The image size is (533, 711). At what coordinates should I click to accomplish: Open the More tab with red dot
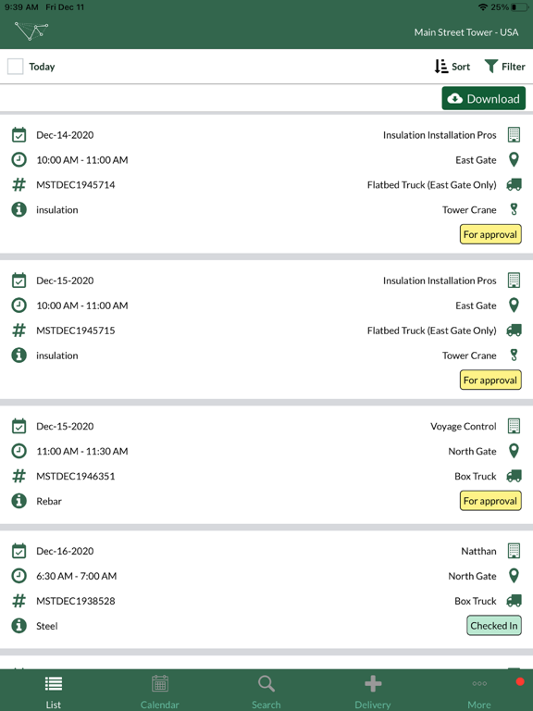479,692
